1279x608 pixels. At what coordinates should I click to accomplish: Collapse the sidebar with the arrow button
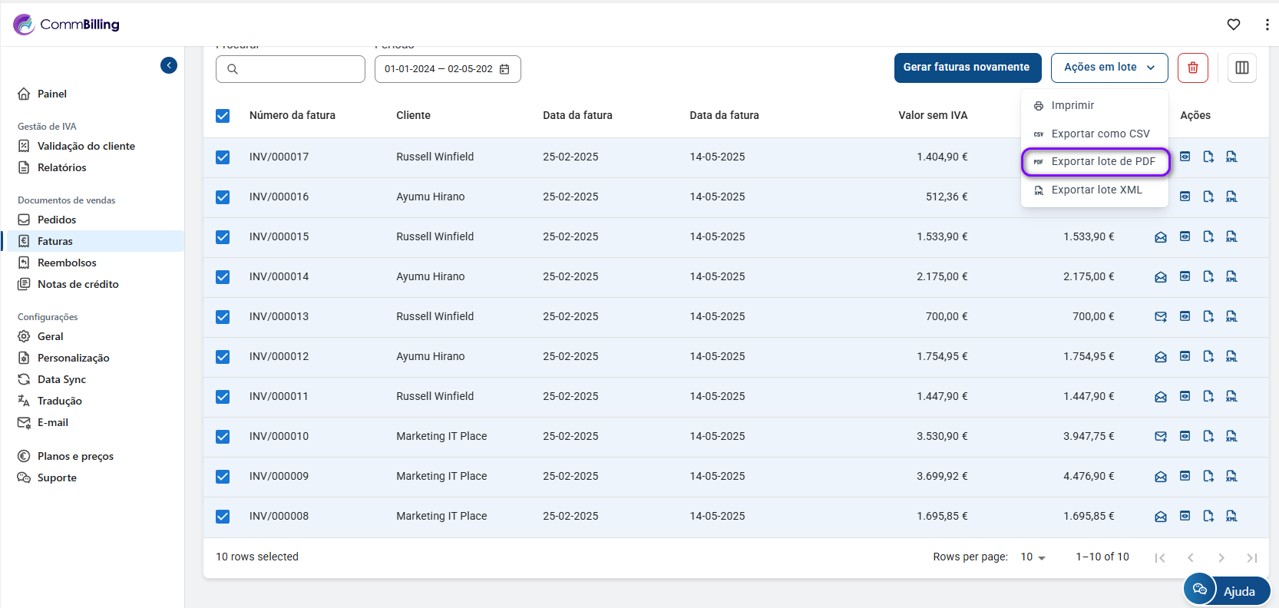click(x=169, y=65)
